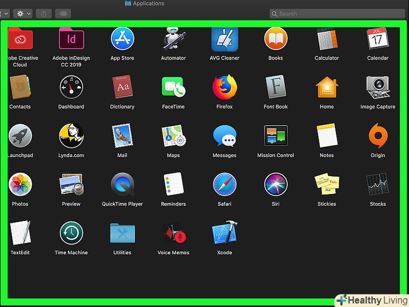409x307 pixels.
Task: Open the Utilities folder
Action: 122,233
